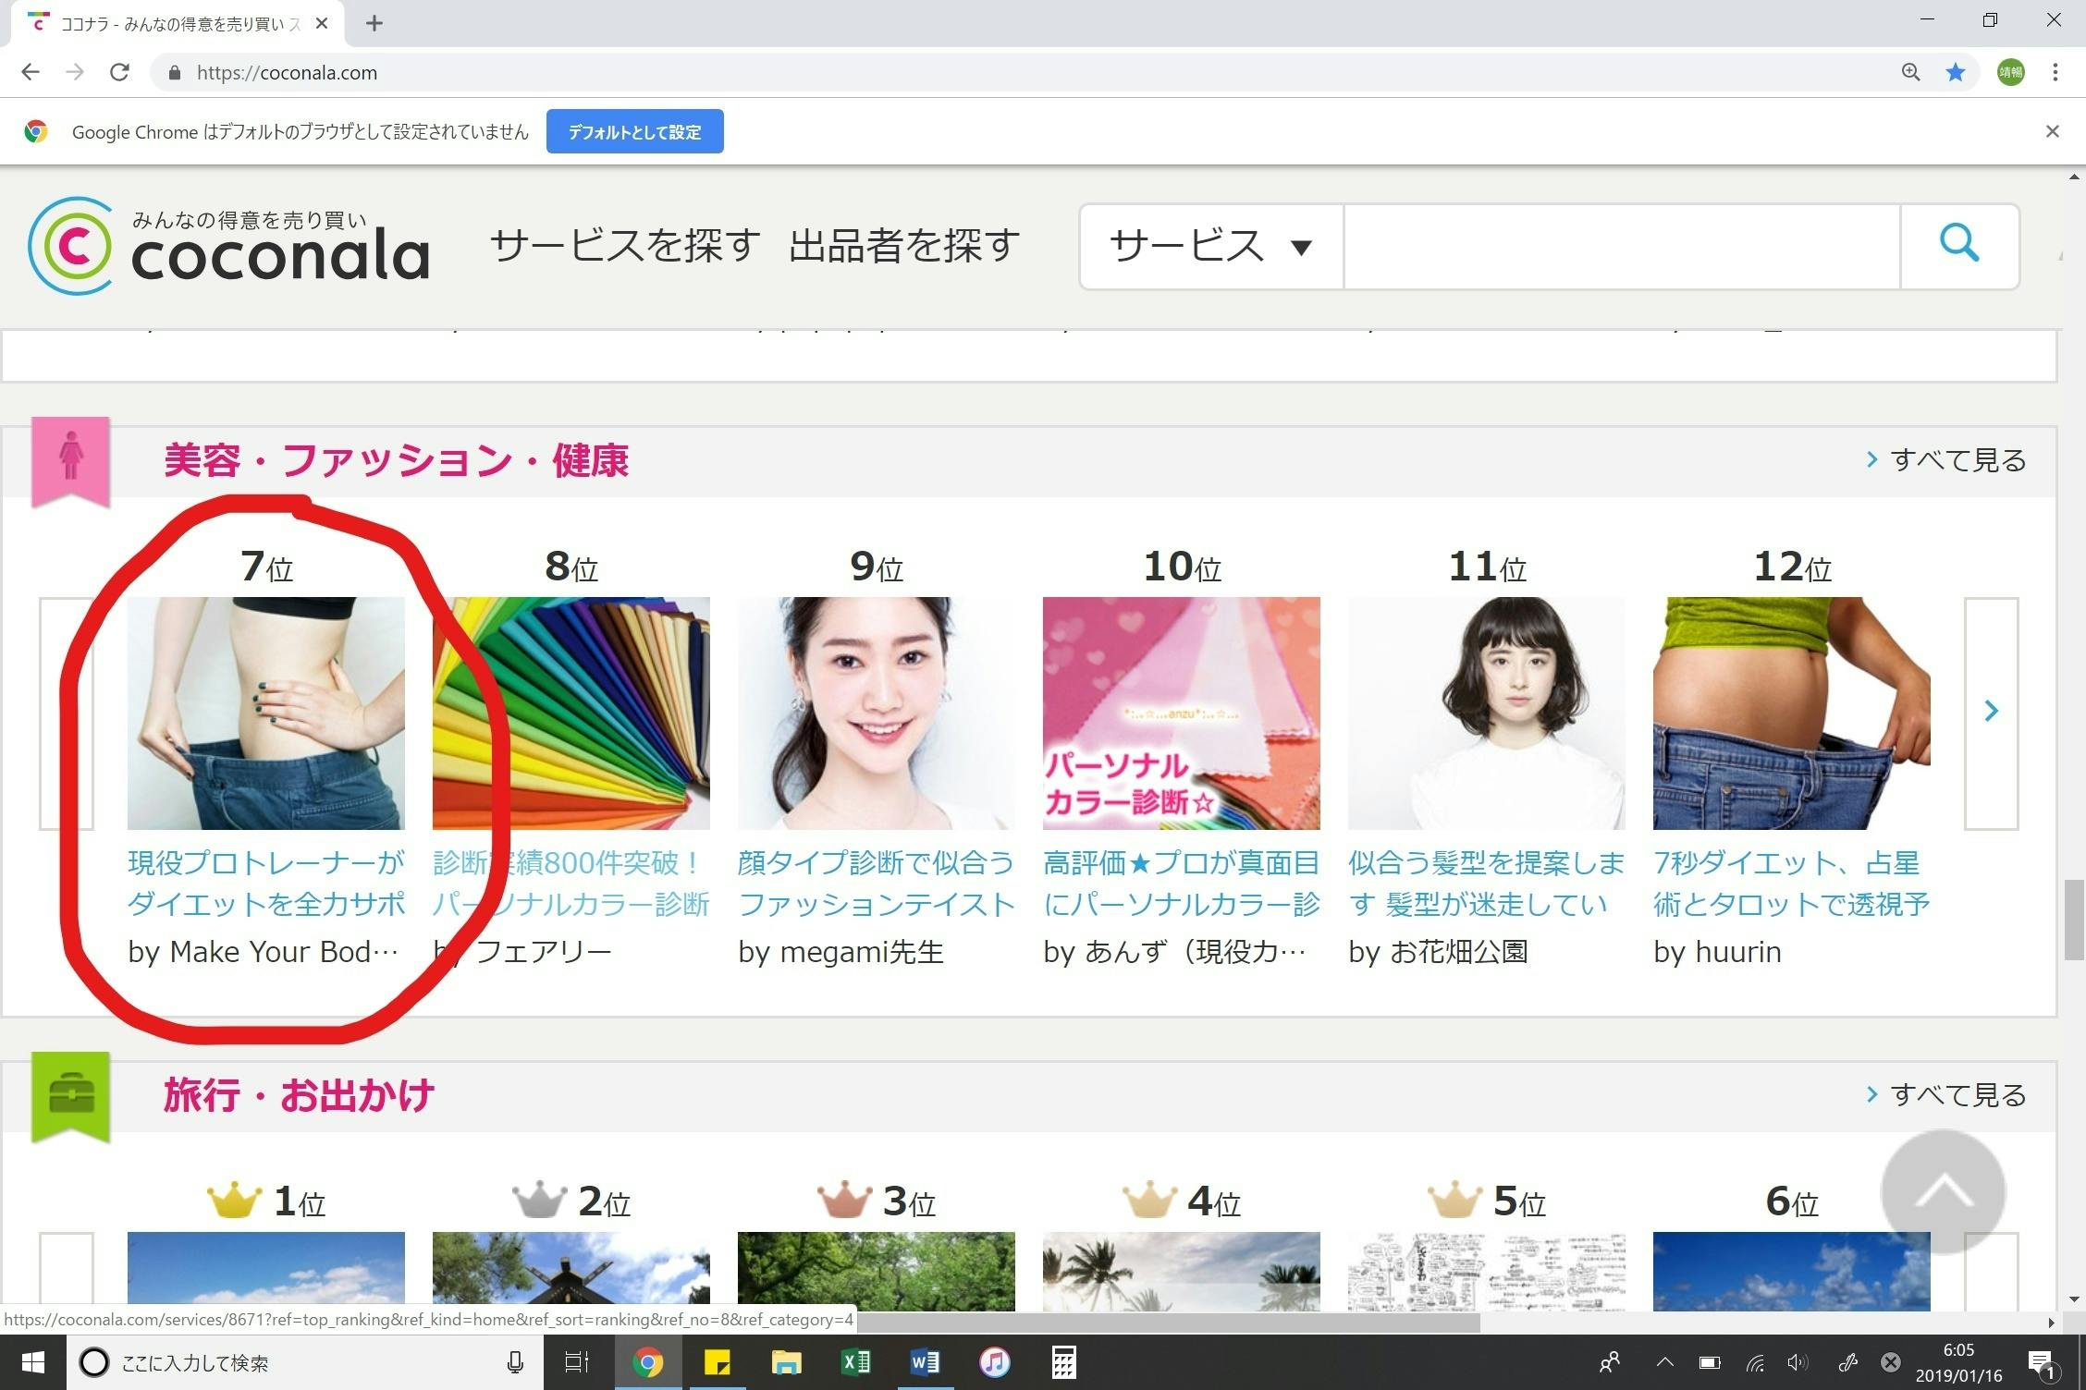
Task: Click the magnifier search button
Action: (1958, 246)
